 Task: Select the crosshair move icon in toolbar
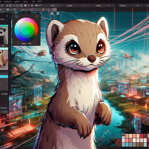pyautogui.click(x=109, y=6)
